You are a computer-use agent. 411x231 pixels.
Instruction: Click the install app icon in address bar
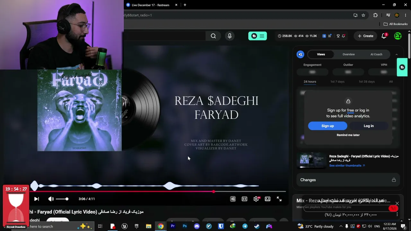(x=355, y=15)
